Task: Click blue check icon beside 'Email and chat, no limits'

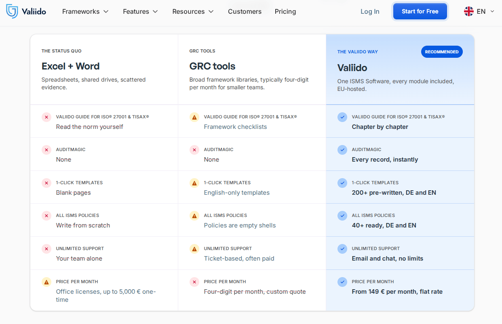Action: pyautogui.click(x=342, y=249)
